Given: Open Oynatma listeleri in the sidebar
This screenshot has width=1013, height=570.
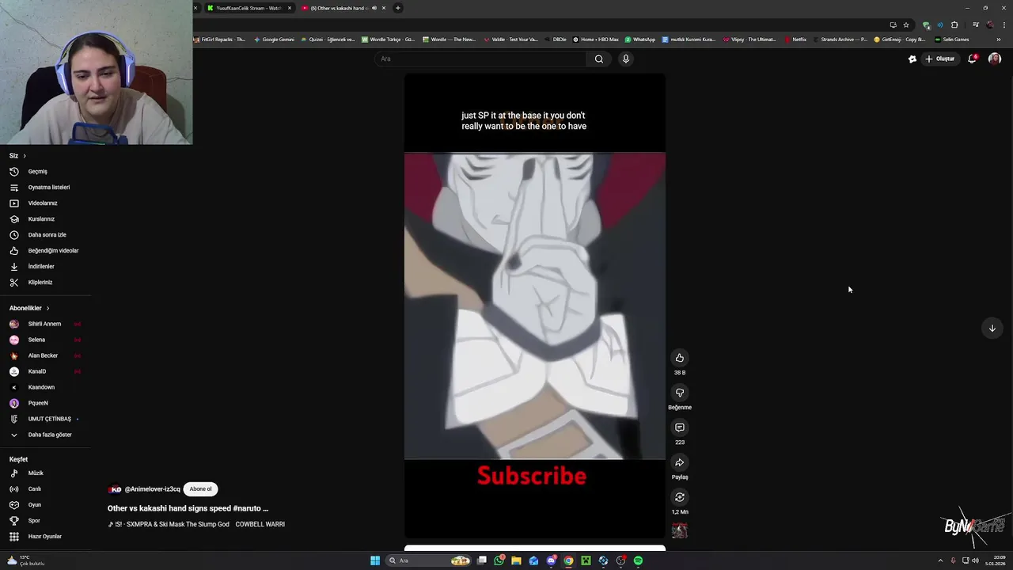Looking at the screenshot, I should tap(46, 188).
